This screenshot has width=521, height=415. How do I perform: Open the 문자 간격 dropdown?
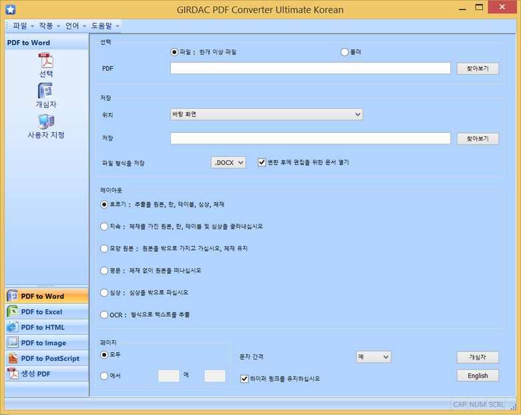point(373,357)
